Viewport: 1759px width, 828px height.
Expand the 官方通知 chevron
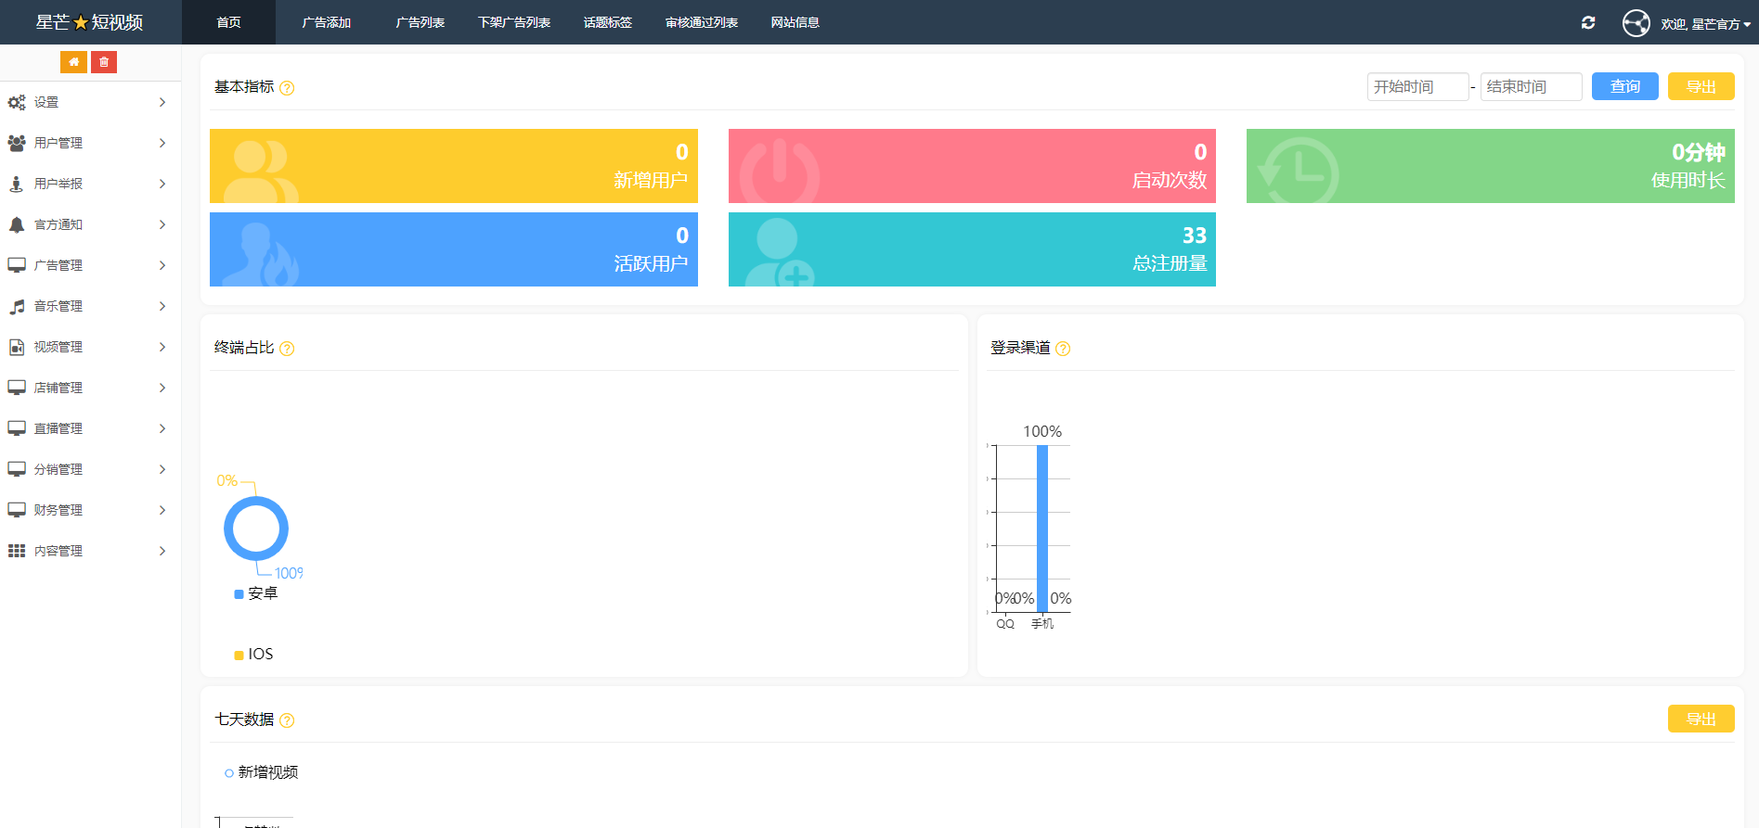[162, 224]
